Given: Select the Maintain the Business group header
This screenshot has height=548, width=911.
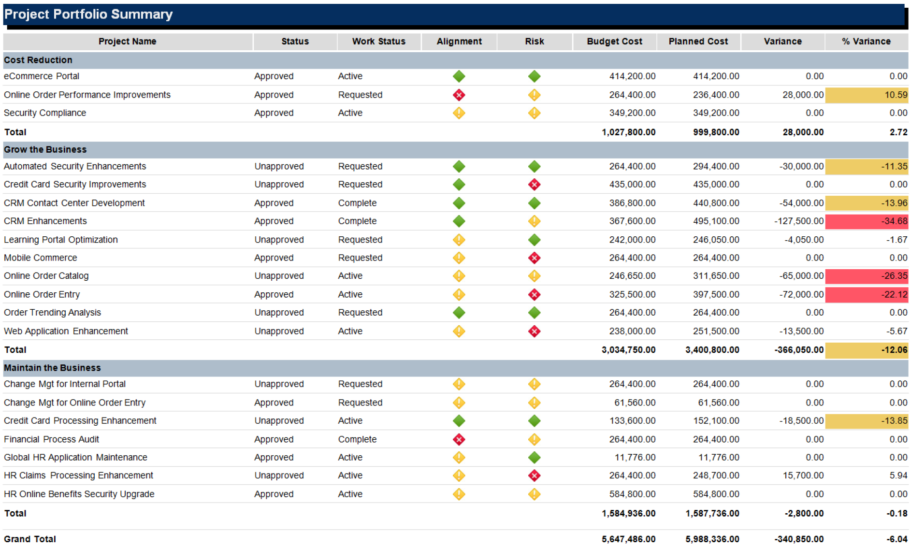Looking at the screenshot, I should click(456, 368).
